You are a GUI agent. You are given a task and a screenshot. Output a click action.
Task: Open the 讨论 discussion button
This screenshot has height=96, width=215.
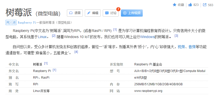[111, 13]
